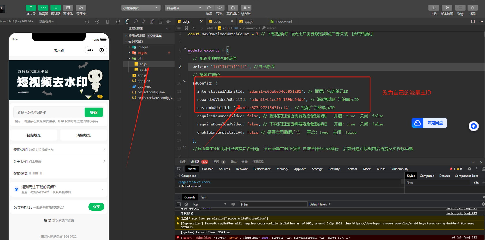Screen dimensions: 485x240
Task: Toggle the console live expression eye
Action: [233, 204]
